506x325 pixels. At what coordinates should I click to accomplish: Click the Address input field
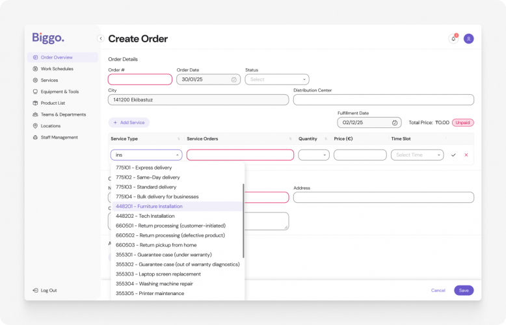point(384,198)
